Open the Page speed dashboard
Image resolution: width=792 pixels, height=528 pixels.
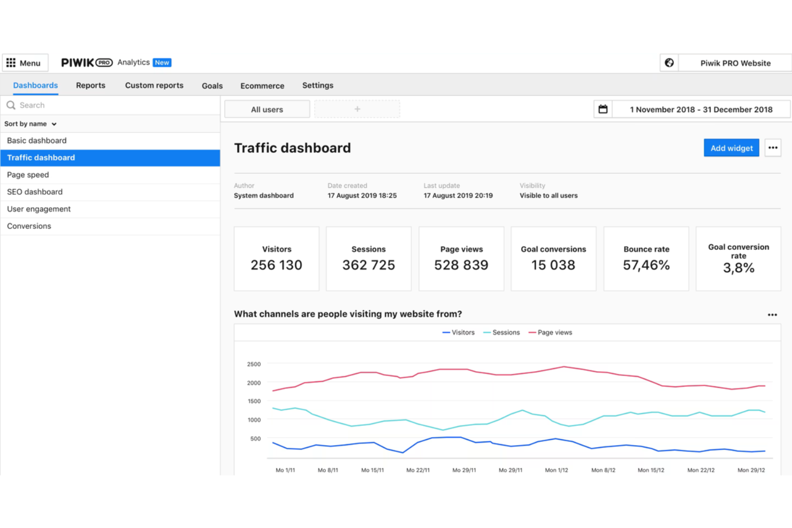pos(110,175)
